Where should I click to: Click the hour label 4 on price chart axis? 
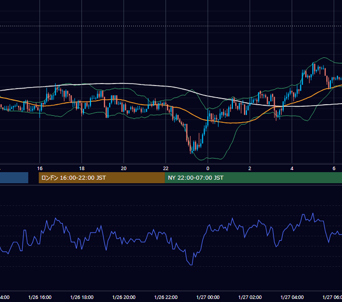click(x=292, y=169)
